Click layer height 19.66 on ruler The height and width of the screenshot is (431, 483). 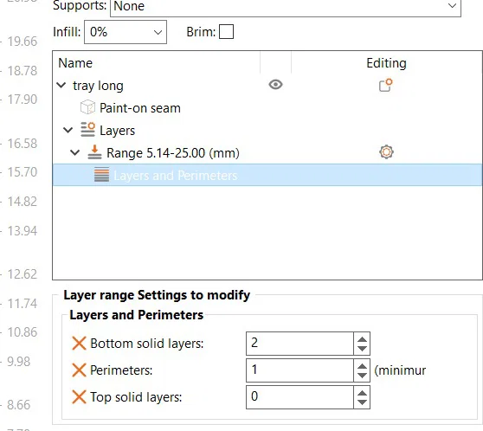click(22, 42)
